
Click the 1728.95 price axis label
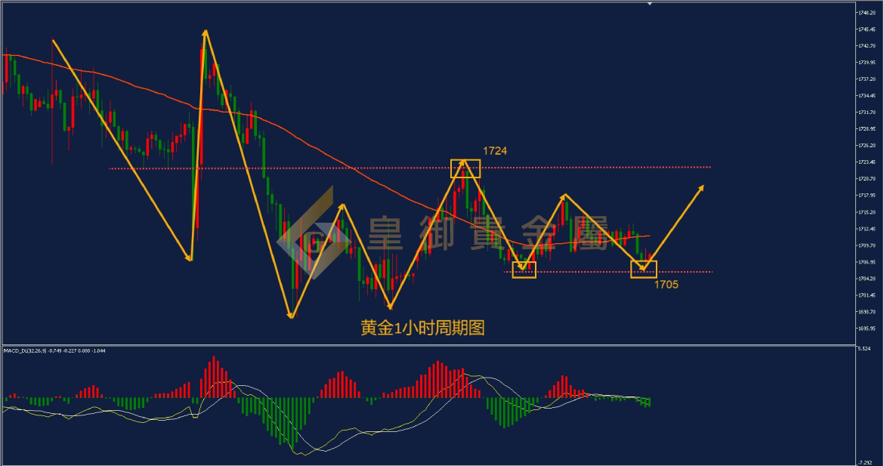[866, 129]
